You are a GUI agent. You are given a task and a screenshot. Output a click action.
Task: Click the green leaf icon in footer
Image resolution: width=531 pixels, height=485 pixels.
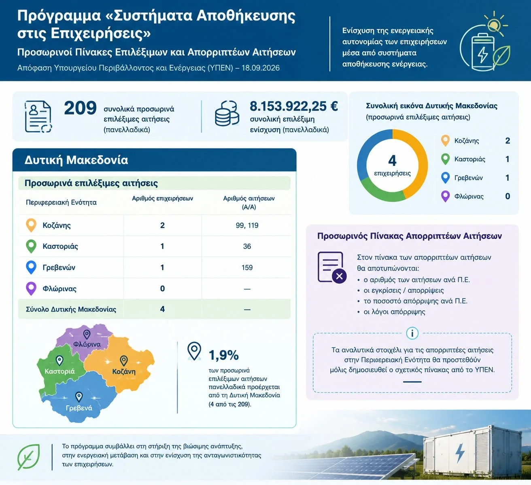coord(28,457)
